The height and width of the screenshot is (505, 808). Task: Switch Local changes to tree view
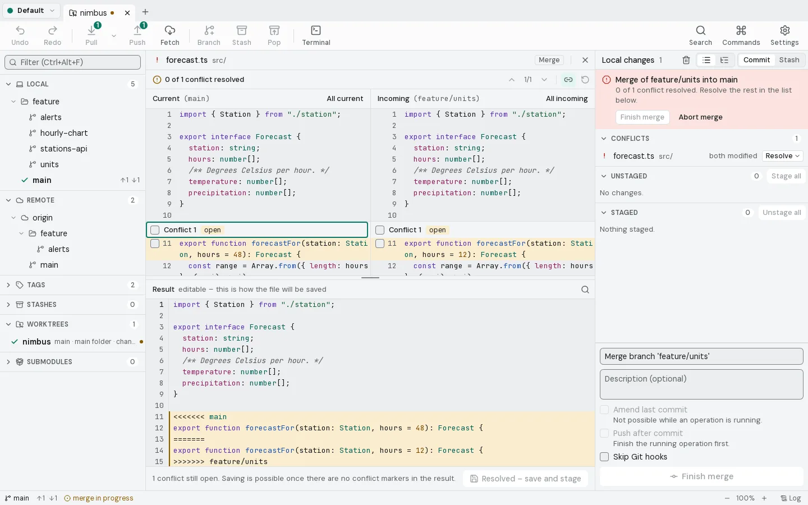click(x=724, y=60)
